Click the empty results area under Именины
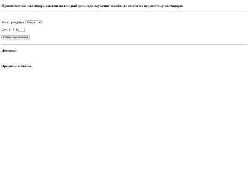This screenshot has width=249, height=187. coord(125,58)
